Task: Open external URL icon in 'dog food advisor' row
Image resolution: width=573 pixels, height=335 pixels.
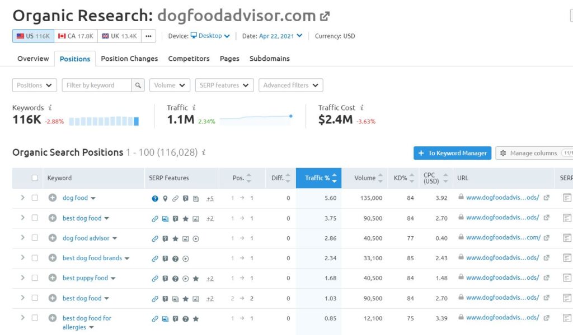Action: [547, 238]
